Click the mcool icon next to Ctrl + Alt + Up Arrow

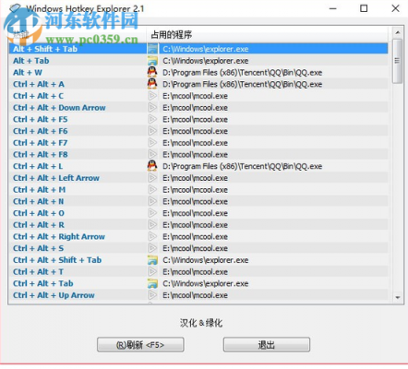(152, 295)
